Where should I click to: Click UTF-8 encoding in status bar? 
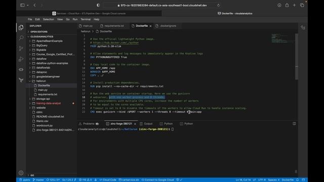tap(262, 180)
